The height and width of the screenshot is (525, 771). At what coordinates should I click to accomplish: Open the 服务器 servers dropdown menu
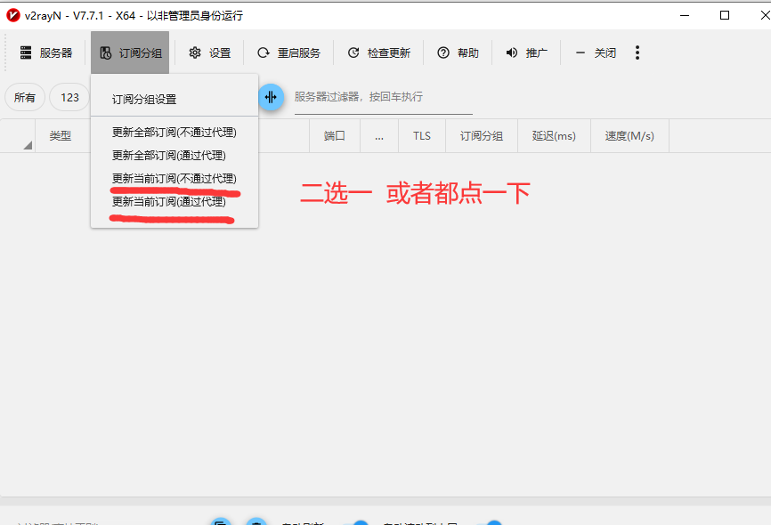tap(46, 53)
